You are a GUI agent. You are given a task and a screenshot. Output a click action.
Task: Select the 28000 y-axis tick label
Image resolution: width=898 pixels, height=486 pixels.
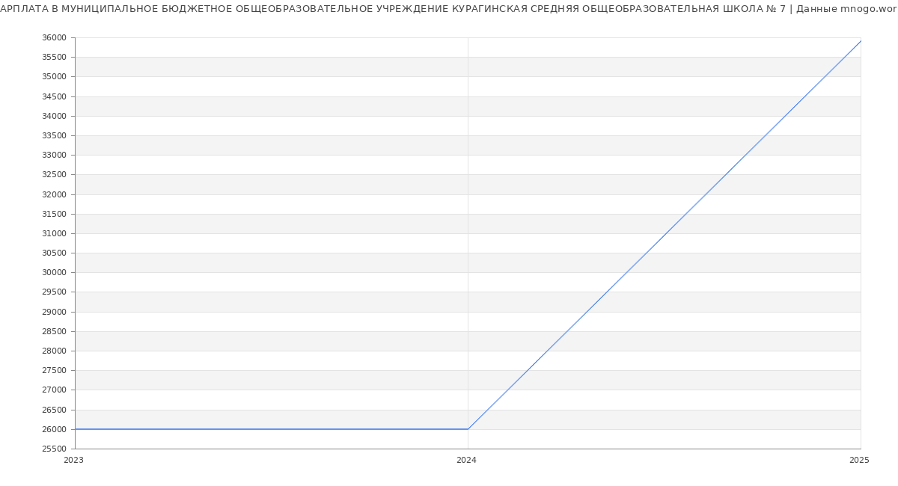[54, 351]
